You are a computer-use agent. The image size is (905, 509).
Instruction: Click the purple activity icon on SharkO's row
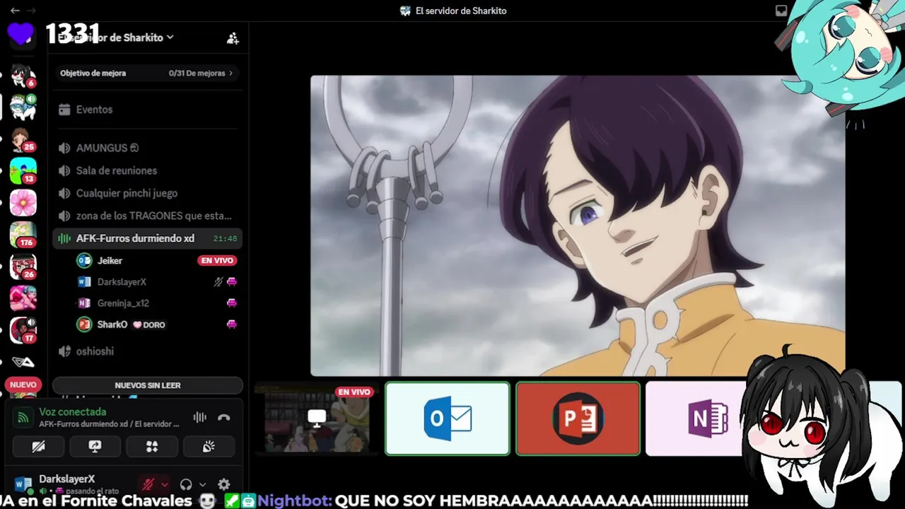pos(231,324)
